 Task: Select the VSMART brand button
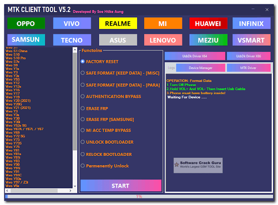[252, 40]
